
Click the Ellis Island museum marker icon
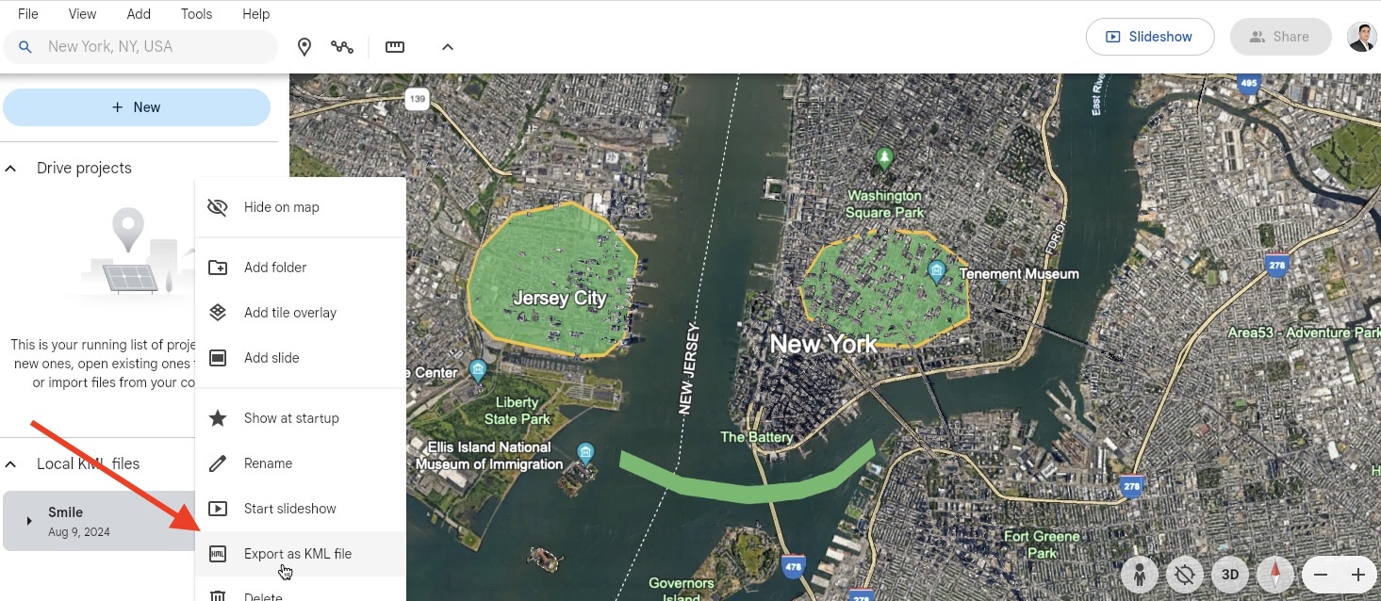(585, 454)
